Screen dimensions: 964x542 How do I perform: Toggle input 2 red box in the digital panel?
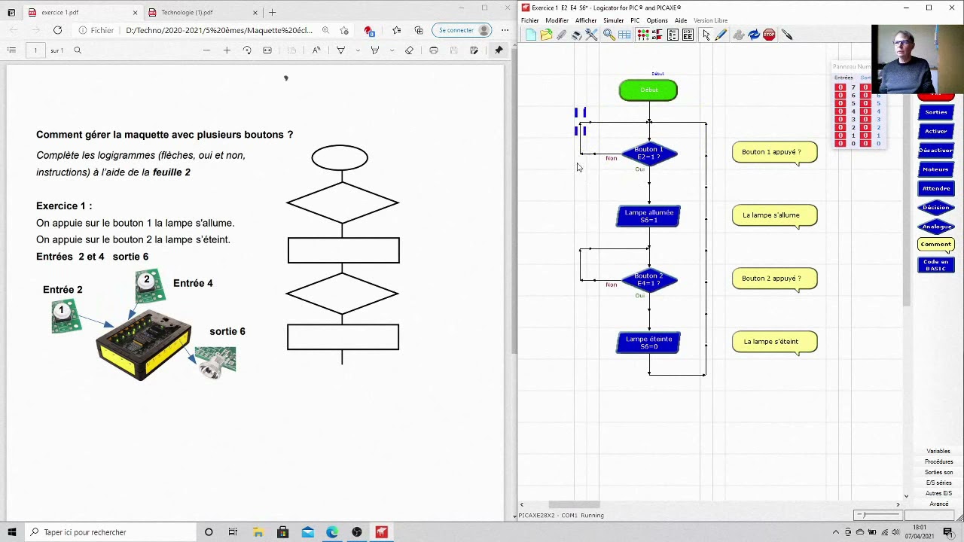840,127
